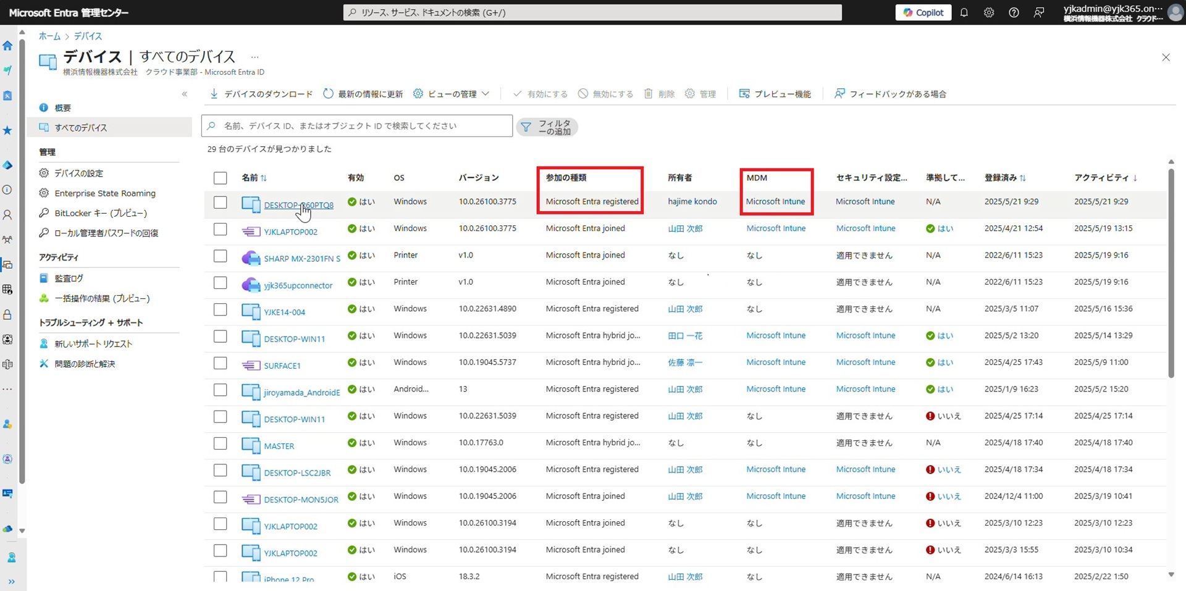The width and height of the screenshot is (1186, 591).
Task: Click プレビュー機能 in the toolbar
Action: pos(775,94)
